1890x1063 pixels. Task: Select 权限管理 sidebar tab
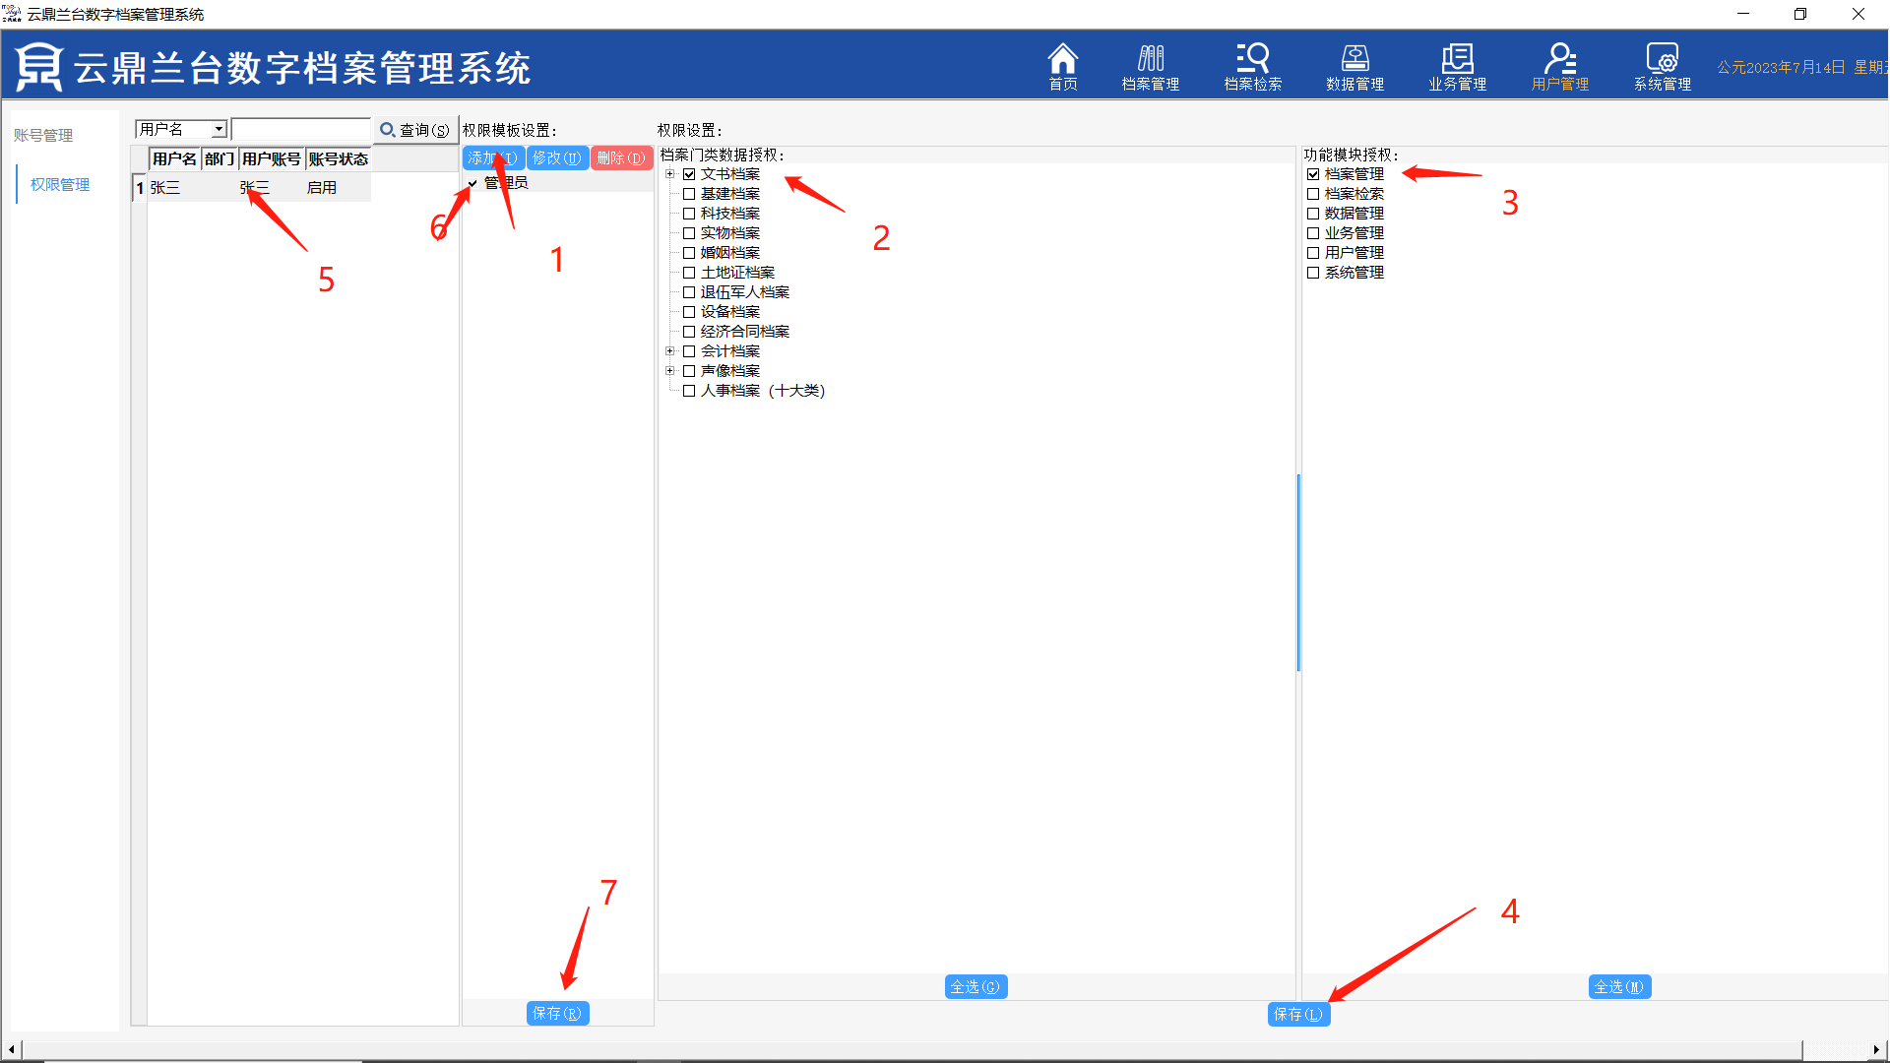point(59,184)
